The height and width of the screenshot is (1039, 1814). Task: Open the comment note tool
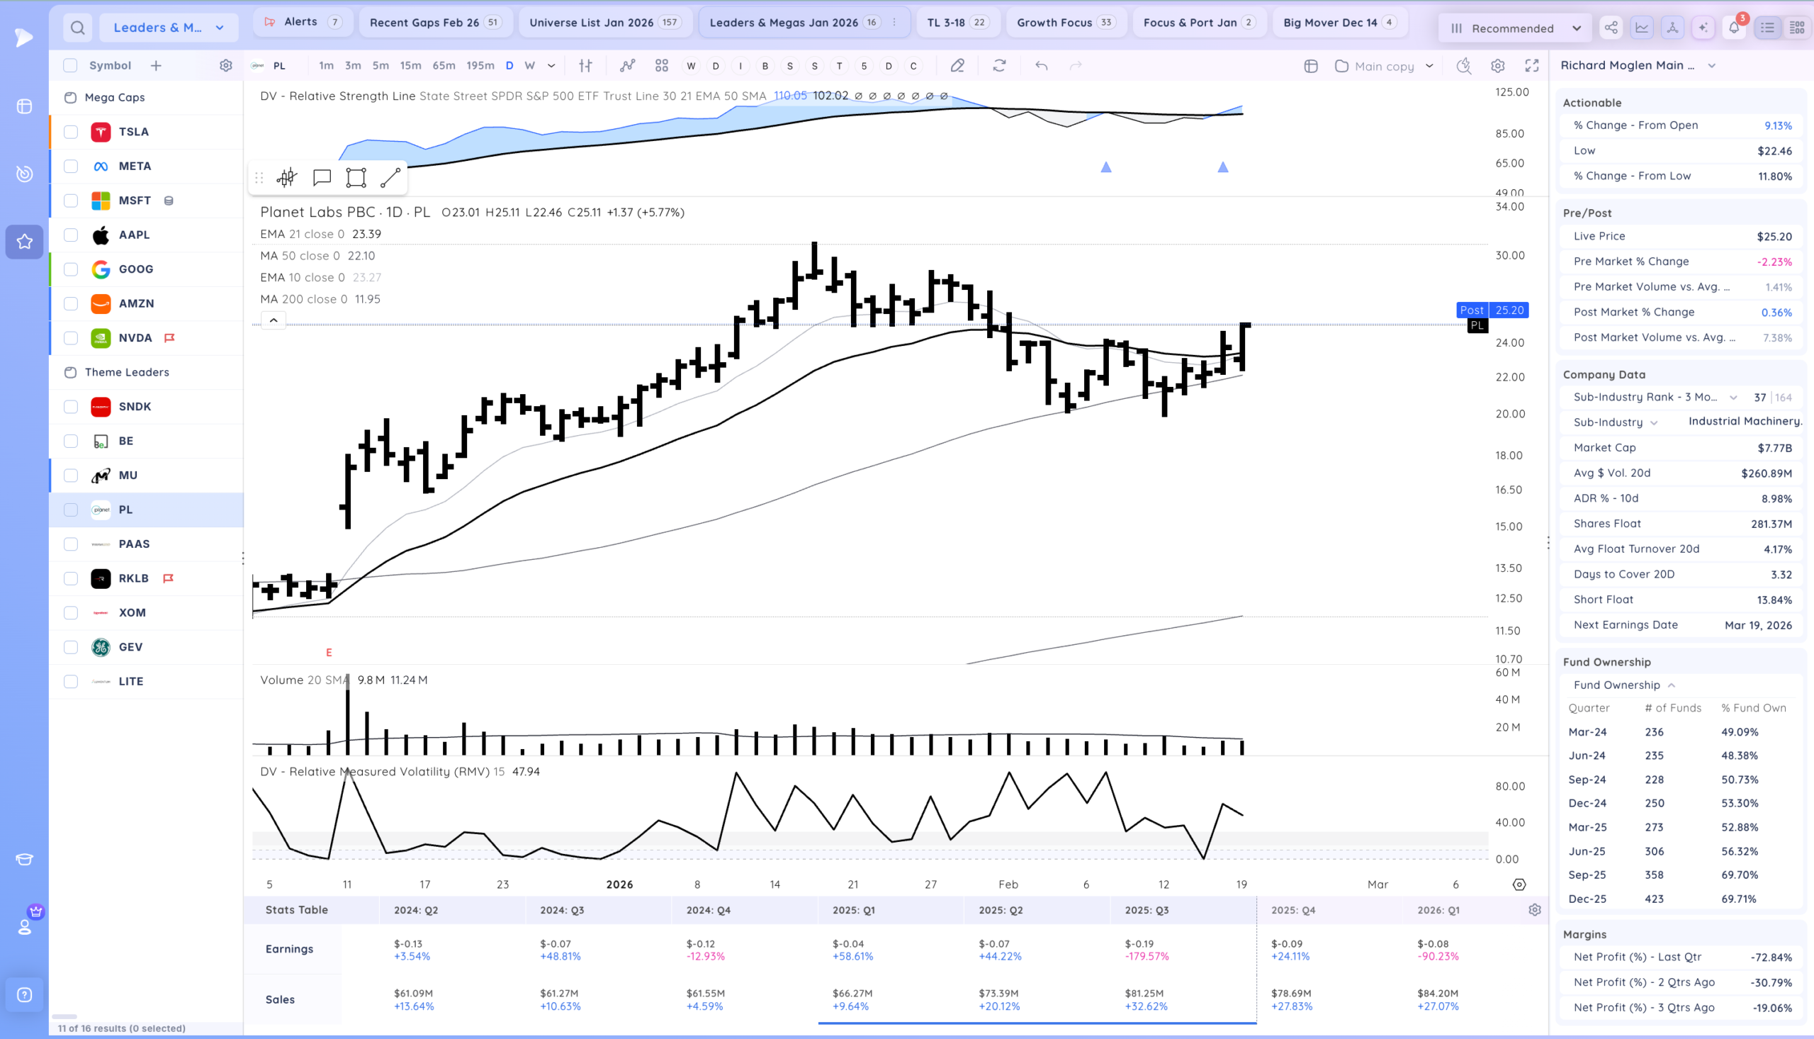pos(322,178)
